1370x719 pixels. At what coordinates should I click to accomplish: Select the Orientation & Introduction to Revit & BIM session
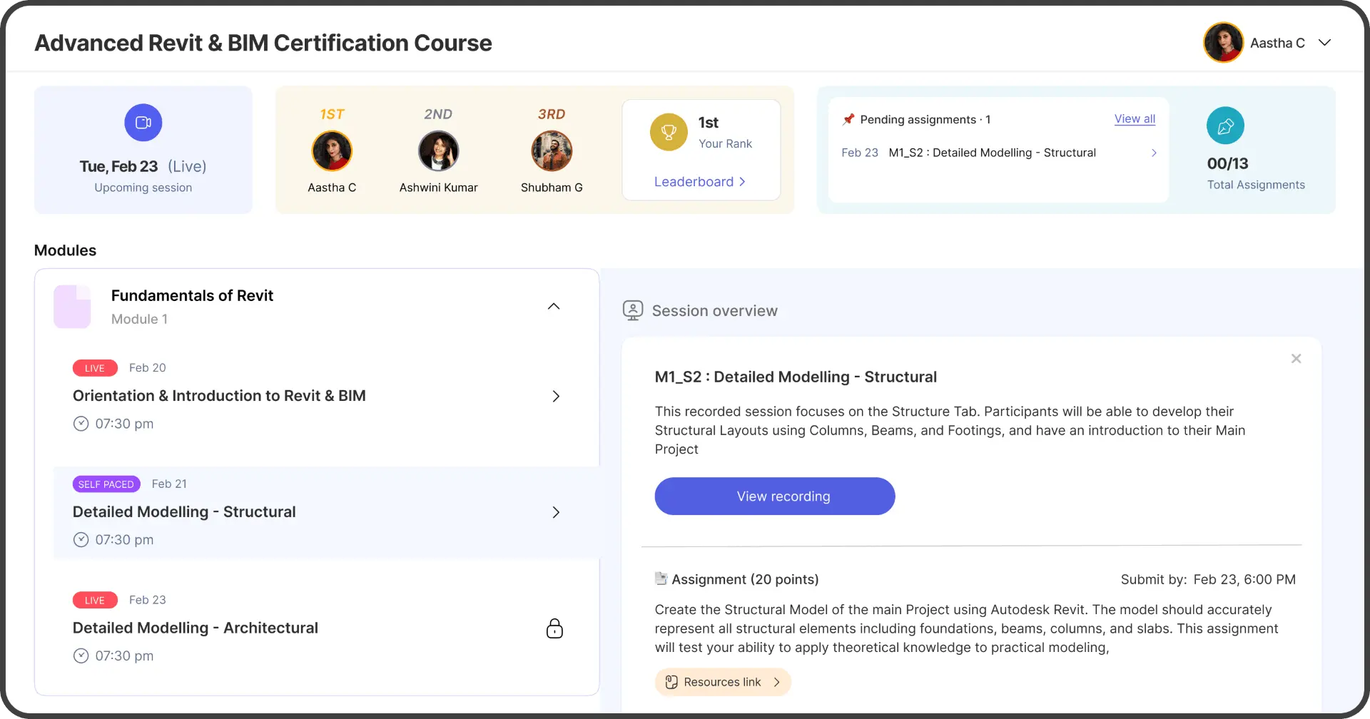coord(219,396)
